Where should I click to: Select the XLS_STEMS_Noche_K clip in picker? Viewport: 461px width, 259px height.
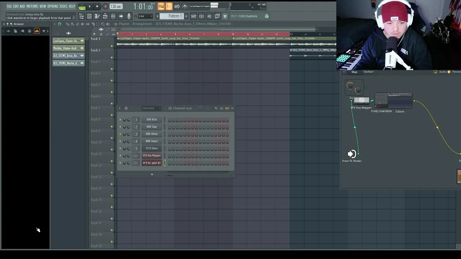coord(68,63)
